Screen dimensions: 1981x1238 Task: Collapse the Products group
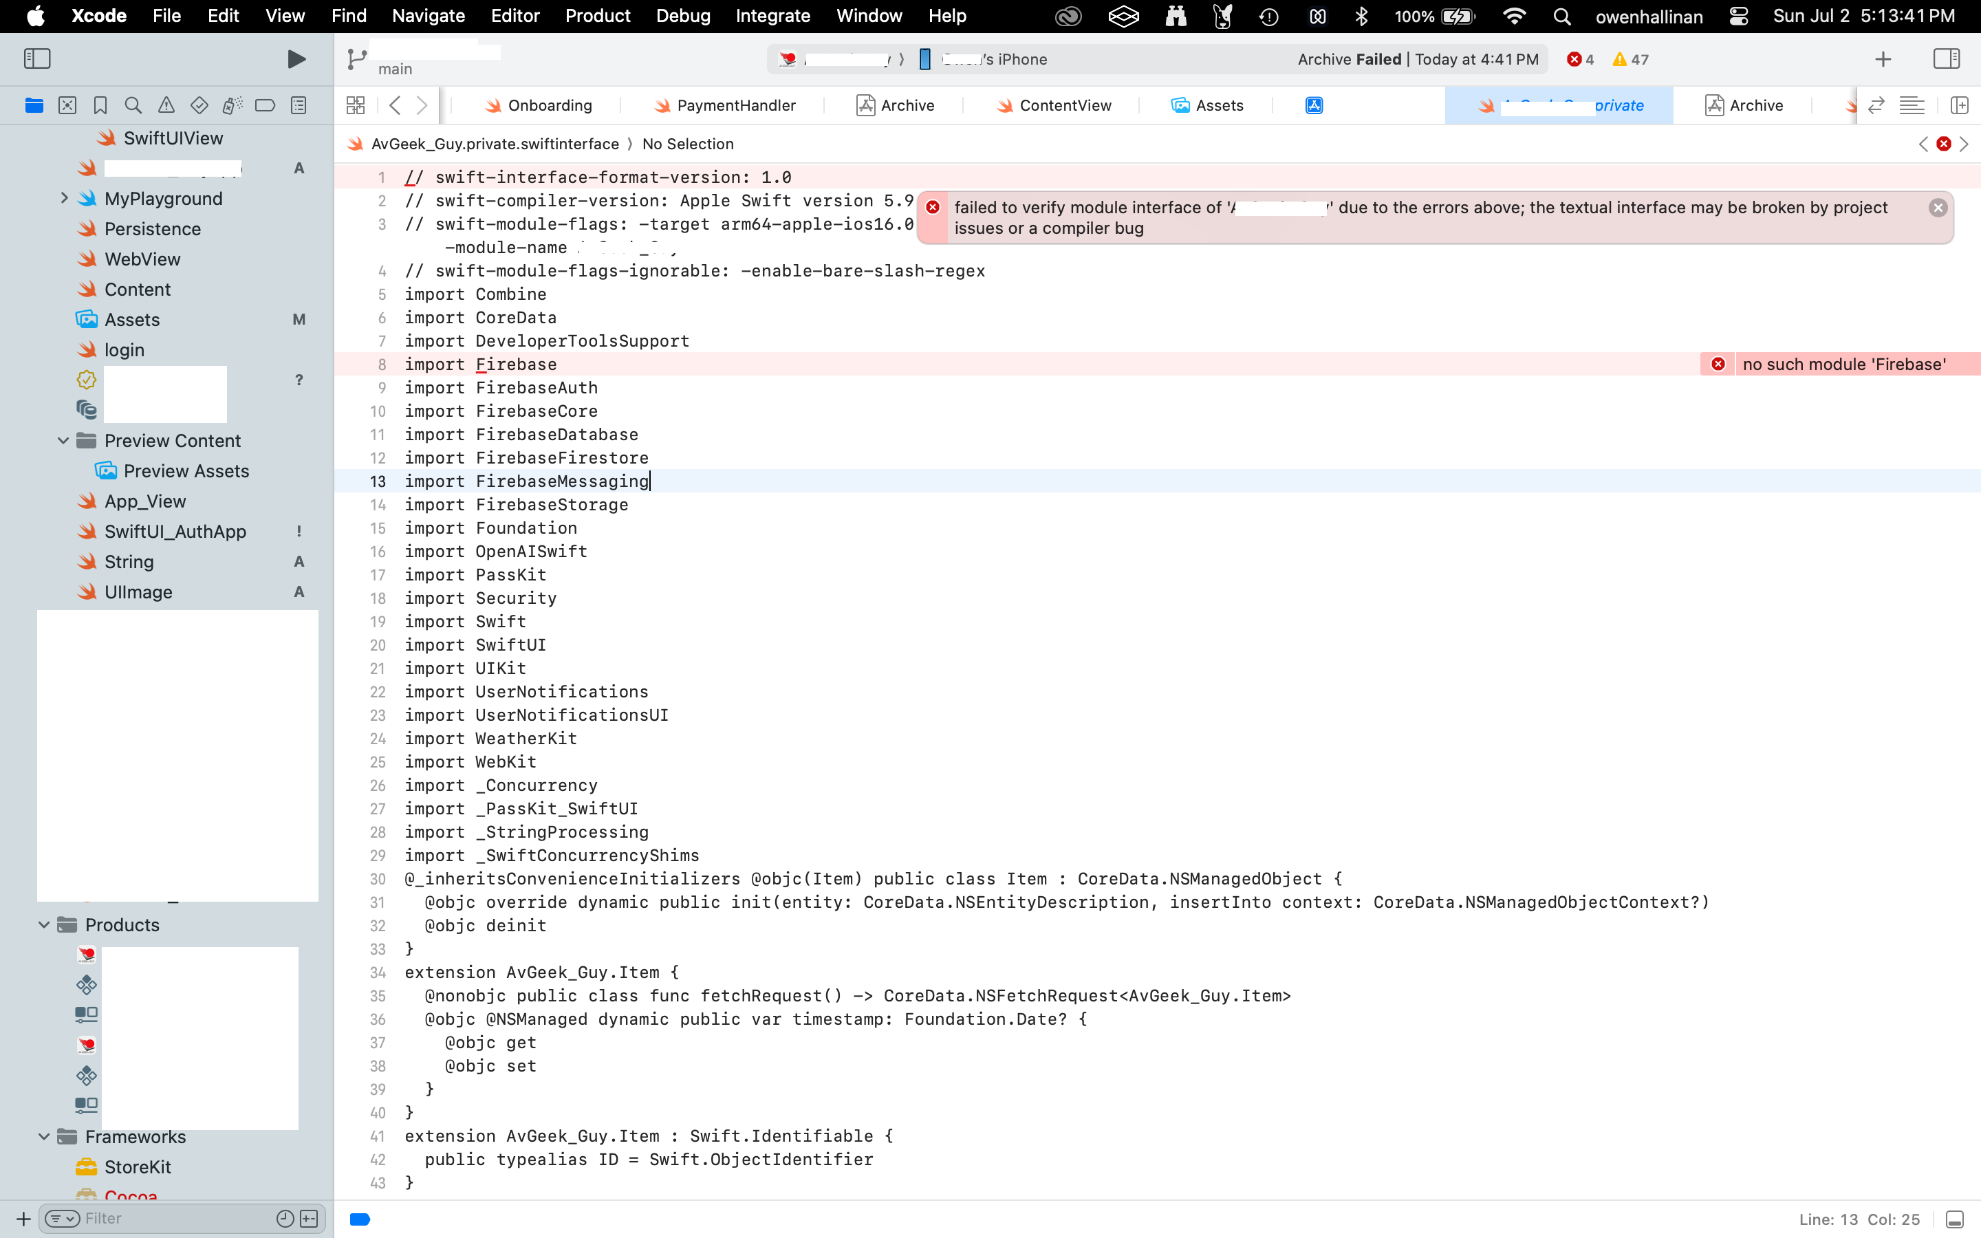click(x=44, y=924)
